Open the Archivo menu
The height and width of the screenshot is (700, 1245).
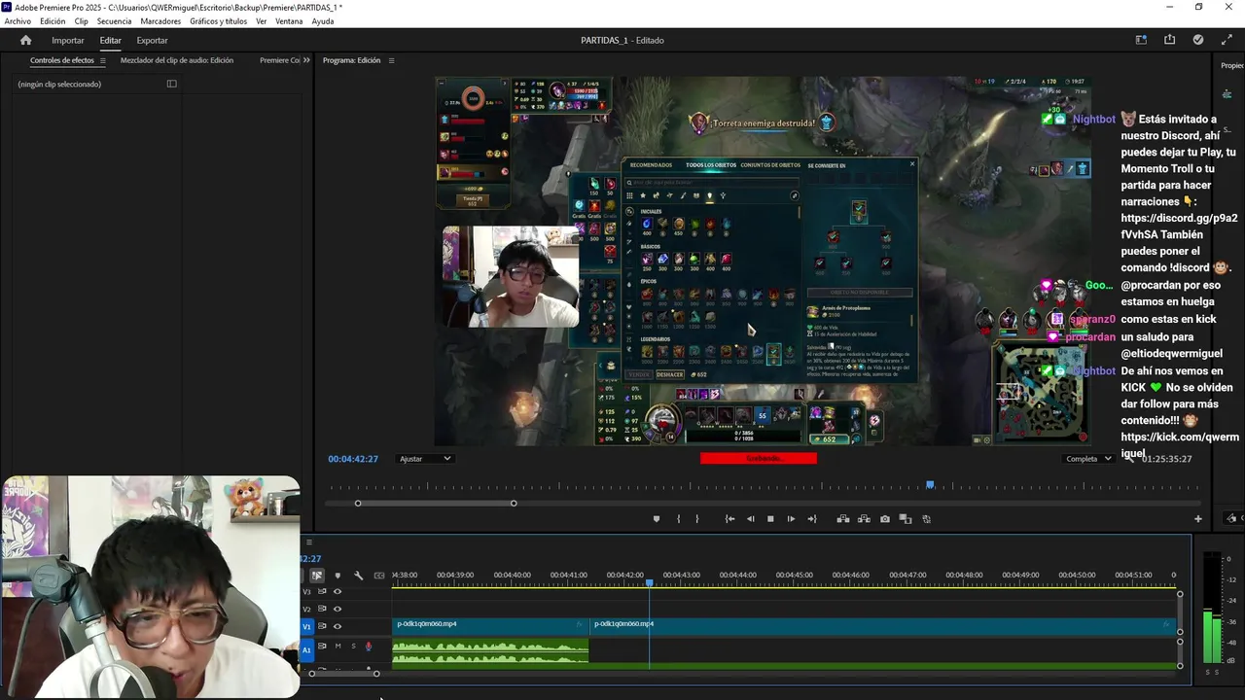pos(18,21)
